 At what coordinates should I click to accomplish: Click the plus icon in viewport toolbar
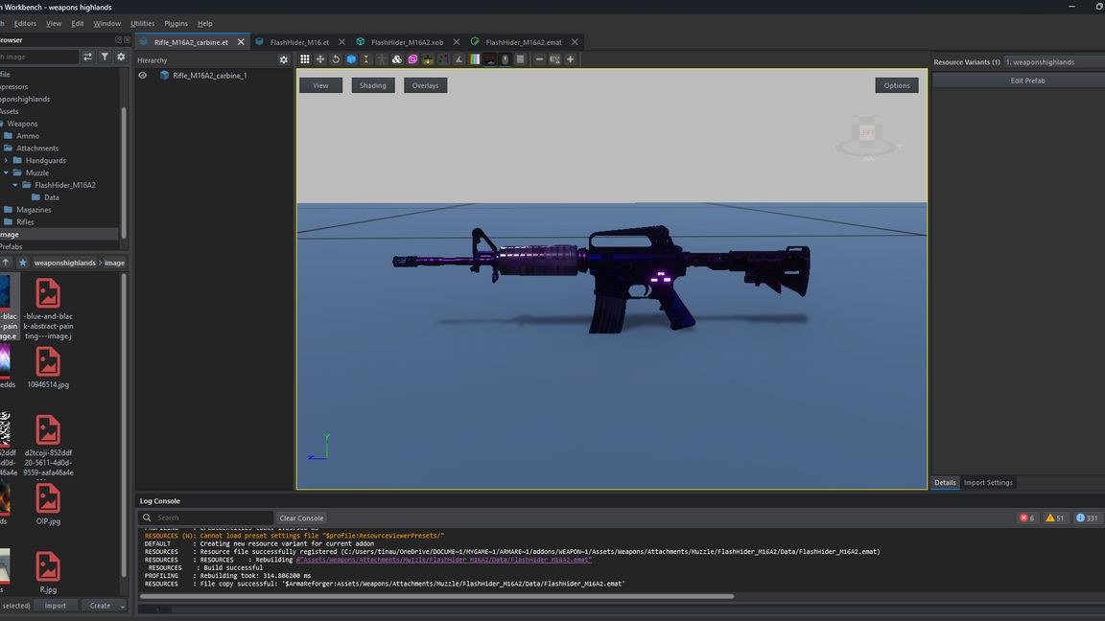click(x=570, y=59)
